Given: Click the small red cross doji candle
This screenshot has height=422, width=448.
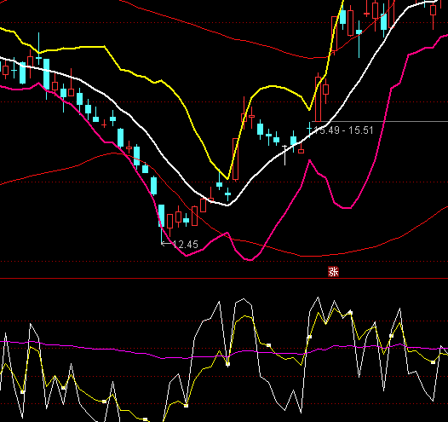Looking at the screenshot, I should click(104, 124).
